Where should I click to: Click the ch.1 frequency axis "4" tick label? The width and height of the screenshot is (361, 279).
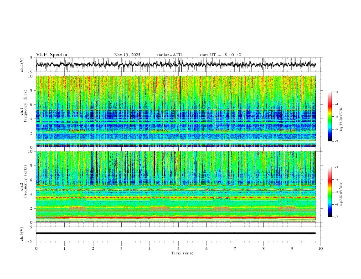[x=32, y=119]
